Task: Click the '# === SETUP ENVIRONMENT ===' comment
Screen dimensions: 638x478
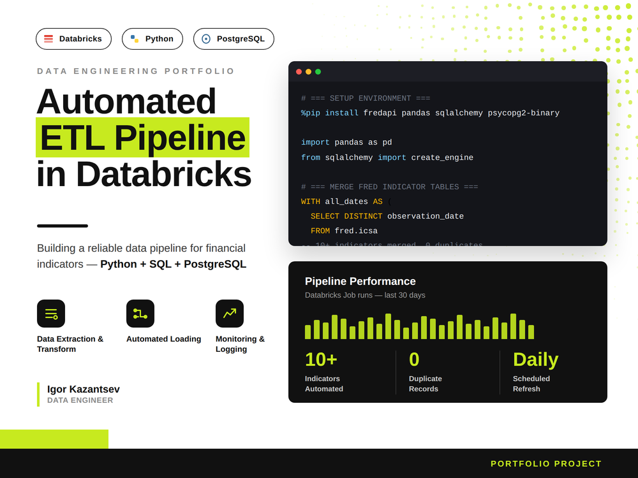Action: click(366, 98)
